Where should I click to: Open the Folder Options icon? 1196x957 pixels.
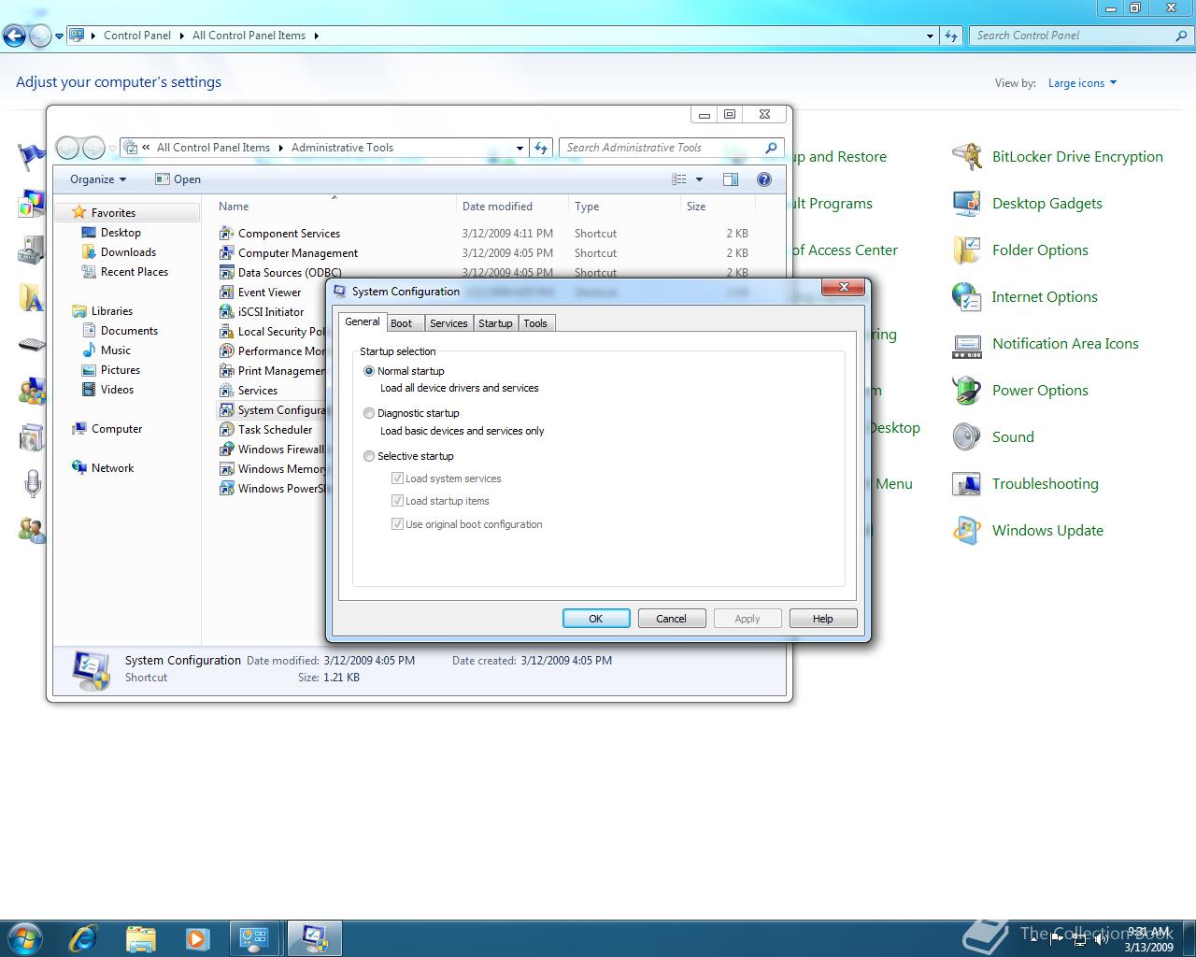click(966, 250)
